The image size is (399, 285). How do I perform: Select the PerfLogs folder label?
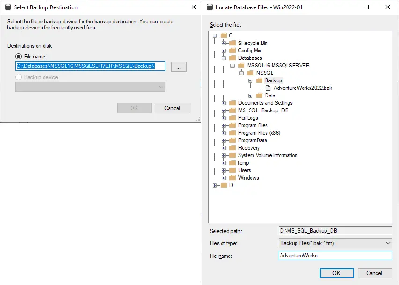[x=248, y=118]
